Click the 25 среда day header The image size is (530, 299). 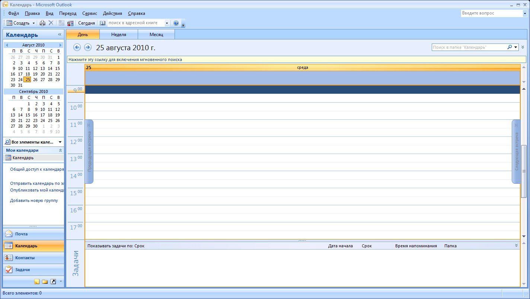pyautogui.click(x=303, y=67)
